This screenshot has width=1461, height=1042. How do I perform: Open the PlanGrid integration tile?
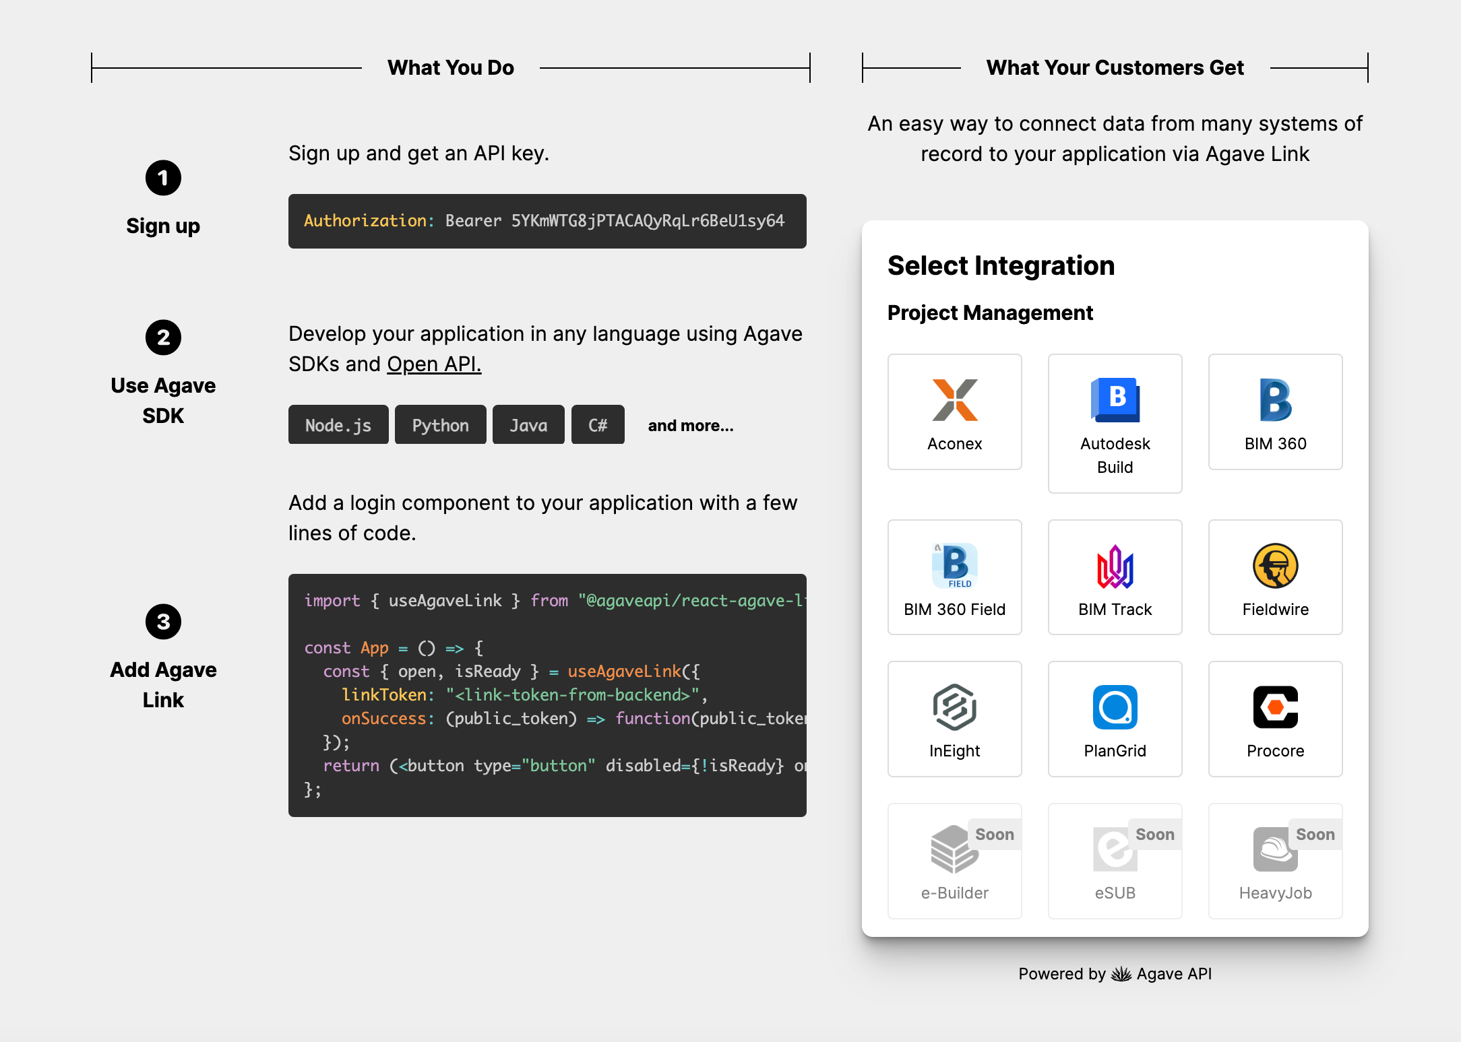1115,719
